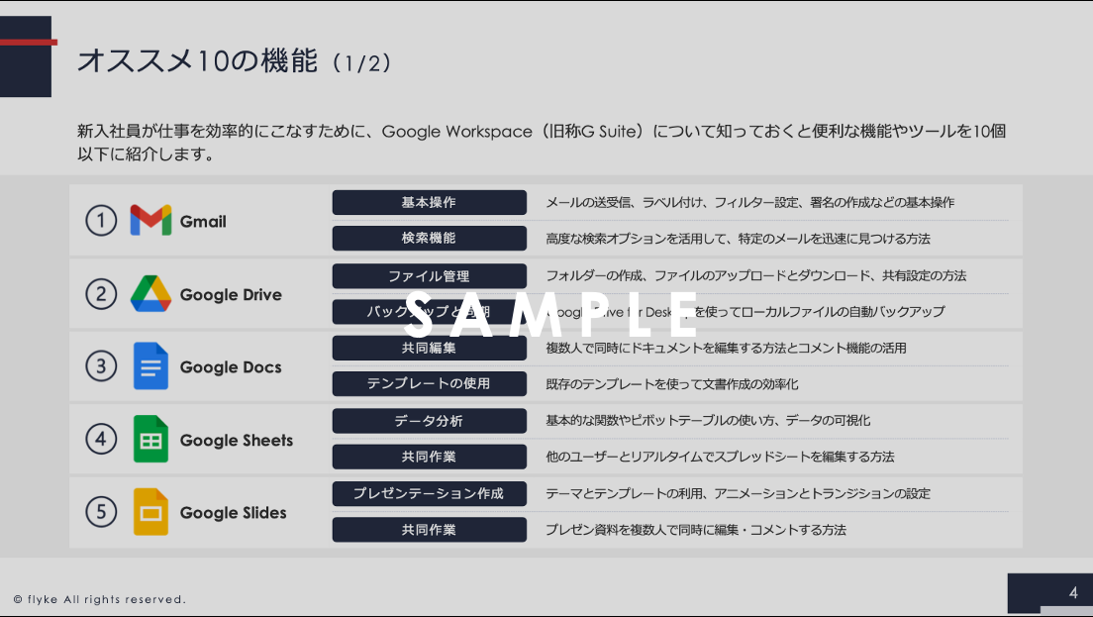
Task: Click the Google Sheets text label
Action: (237, 441)
